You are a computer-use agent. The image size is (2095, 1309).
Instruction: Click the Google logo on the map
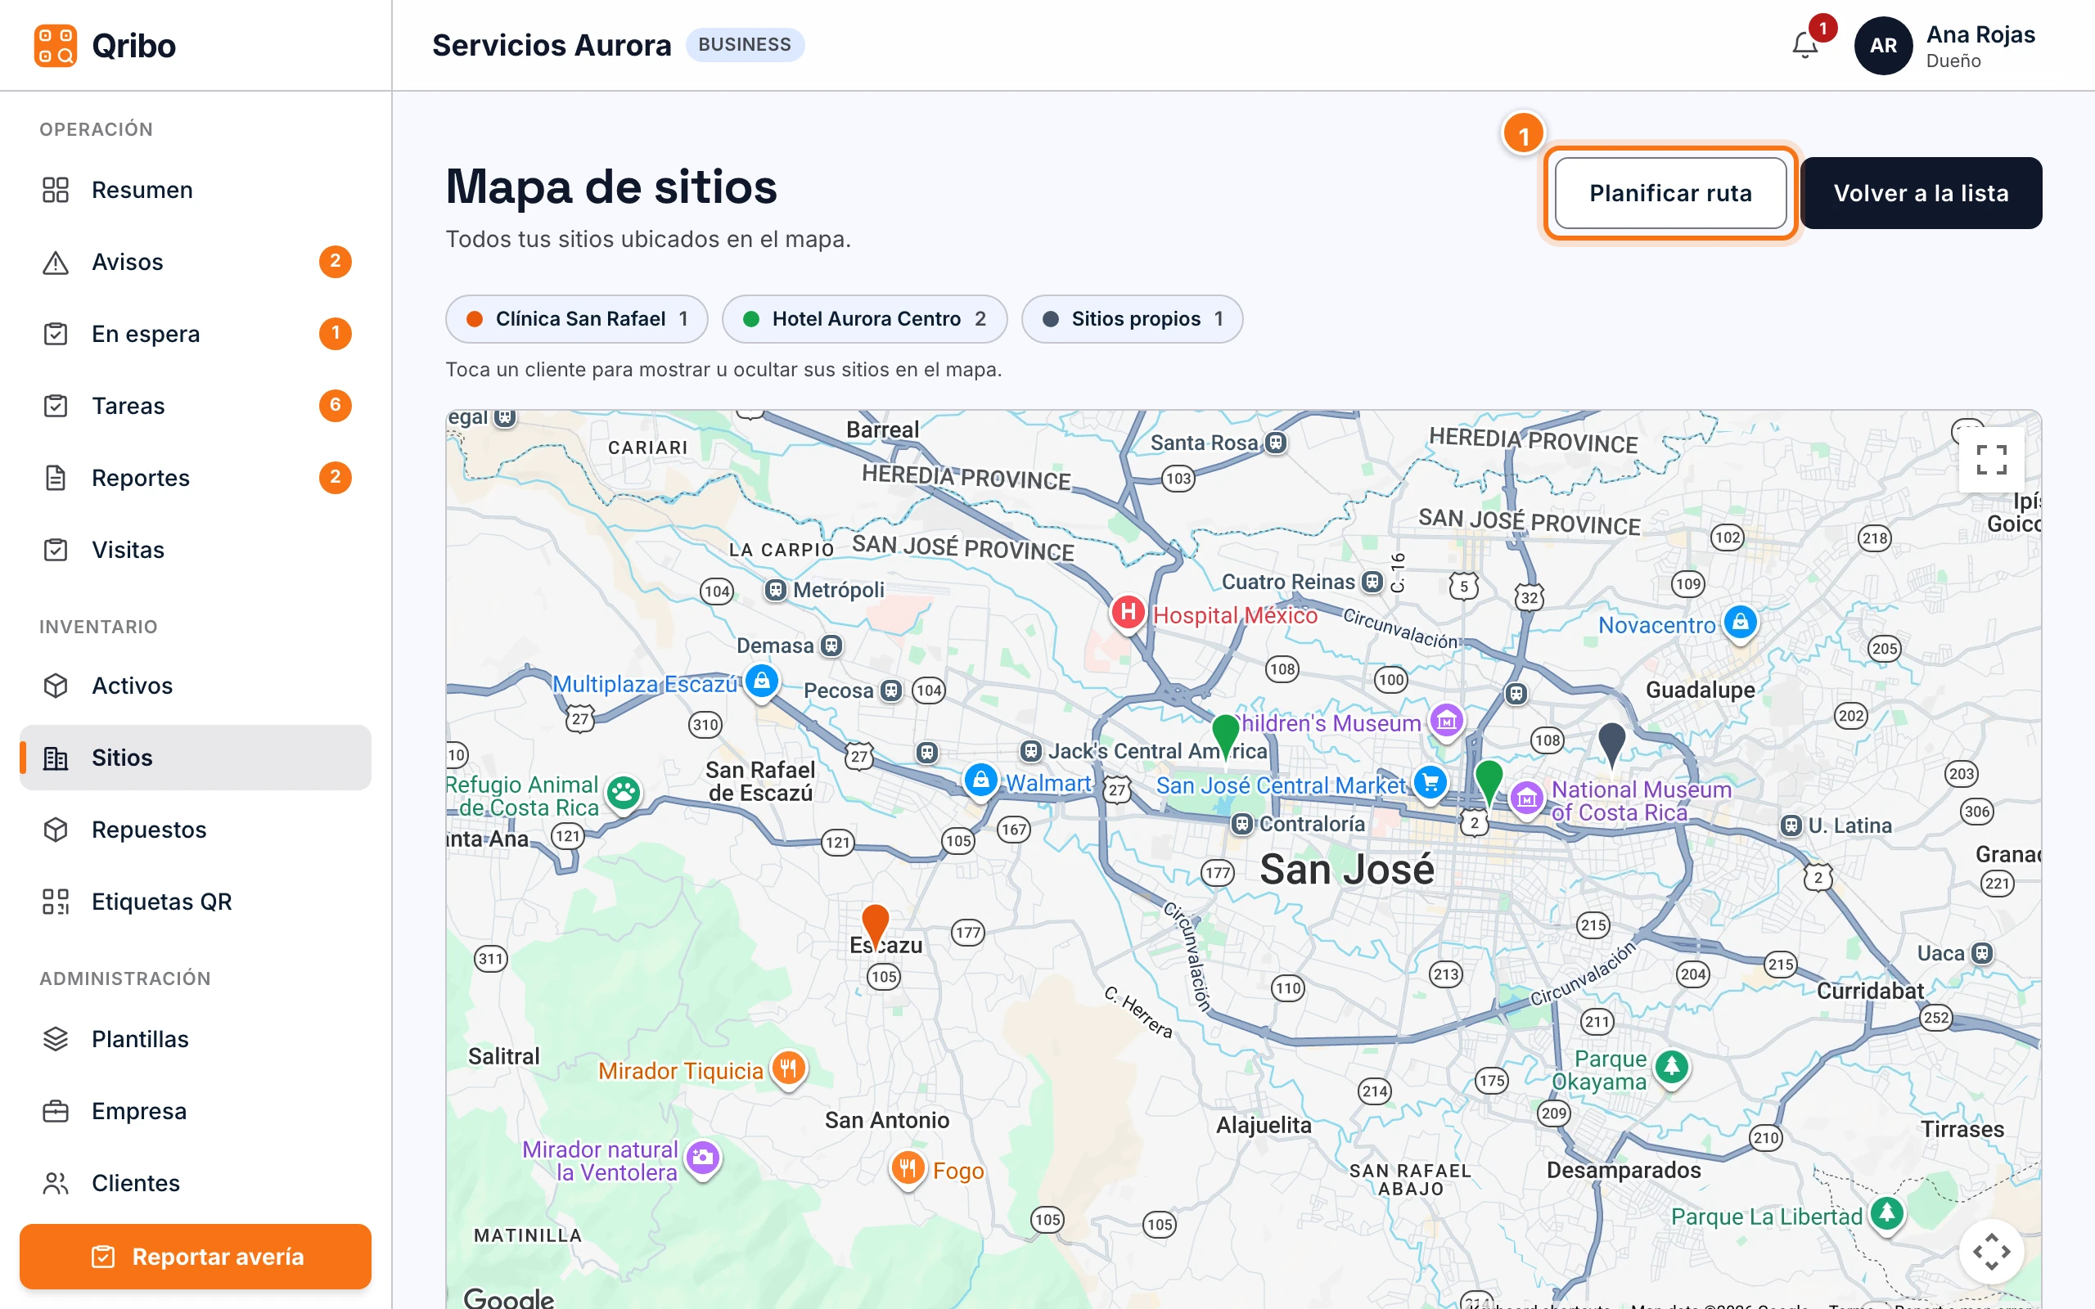509,1298
